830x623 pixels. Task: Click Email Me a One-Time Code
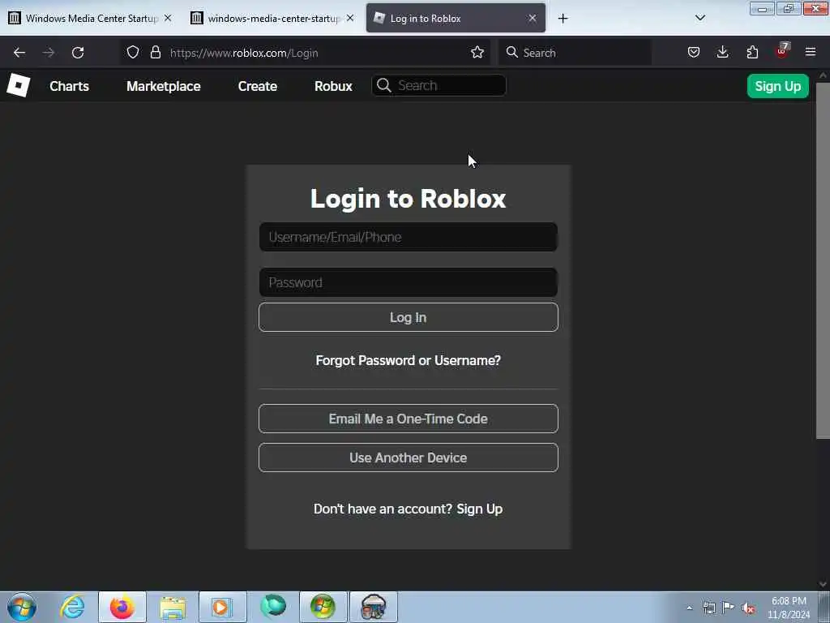pos(409,419)
